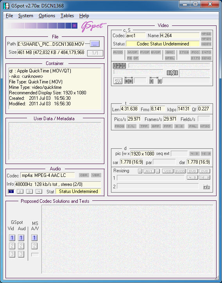This screenshot has height=283, width=222.
Task: Select the SVCD resizing preset
Action: [x=180, y=171]
